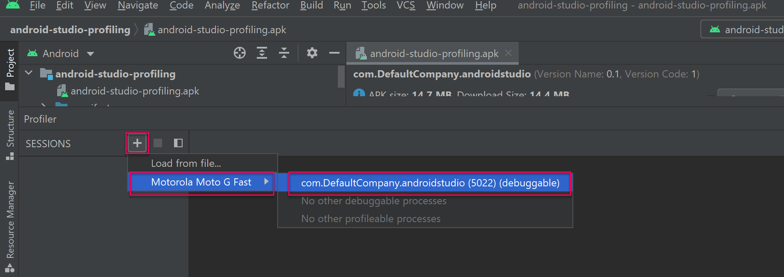The width and height of the screenshot is (784, 277).
Task: Click android-studio-profiling breadcrumb
Action: point(70,30)
